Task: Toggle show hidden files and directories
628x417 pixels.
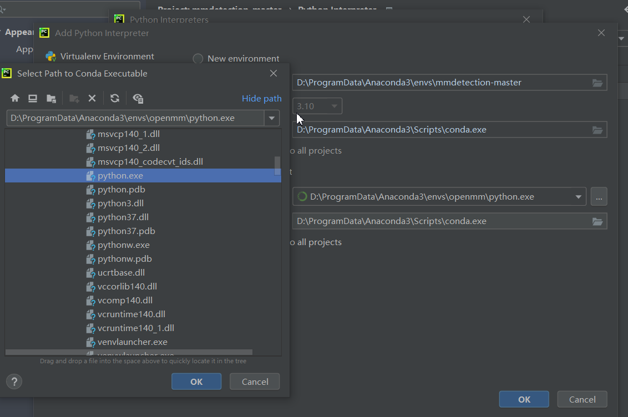Action: (x=138, y=99)
